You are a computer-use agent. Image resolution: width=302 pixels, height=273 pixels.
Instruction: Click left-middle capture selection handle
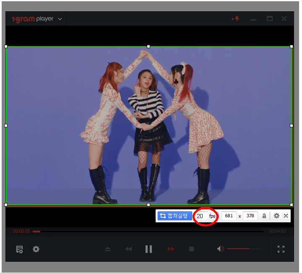(6, 126)
